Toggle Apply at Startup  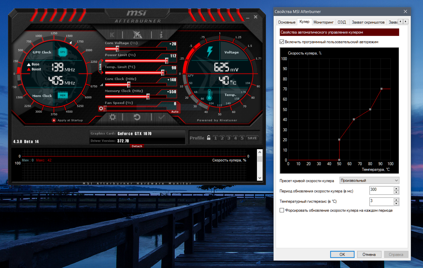tap(54, 120)
